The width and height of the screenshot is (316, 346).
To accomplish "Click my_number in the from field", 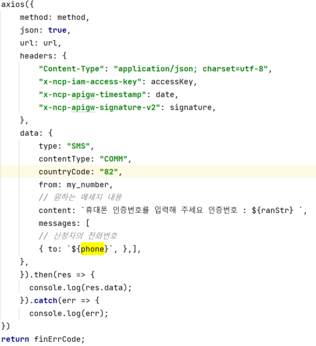I will point(88,184).
